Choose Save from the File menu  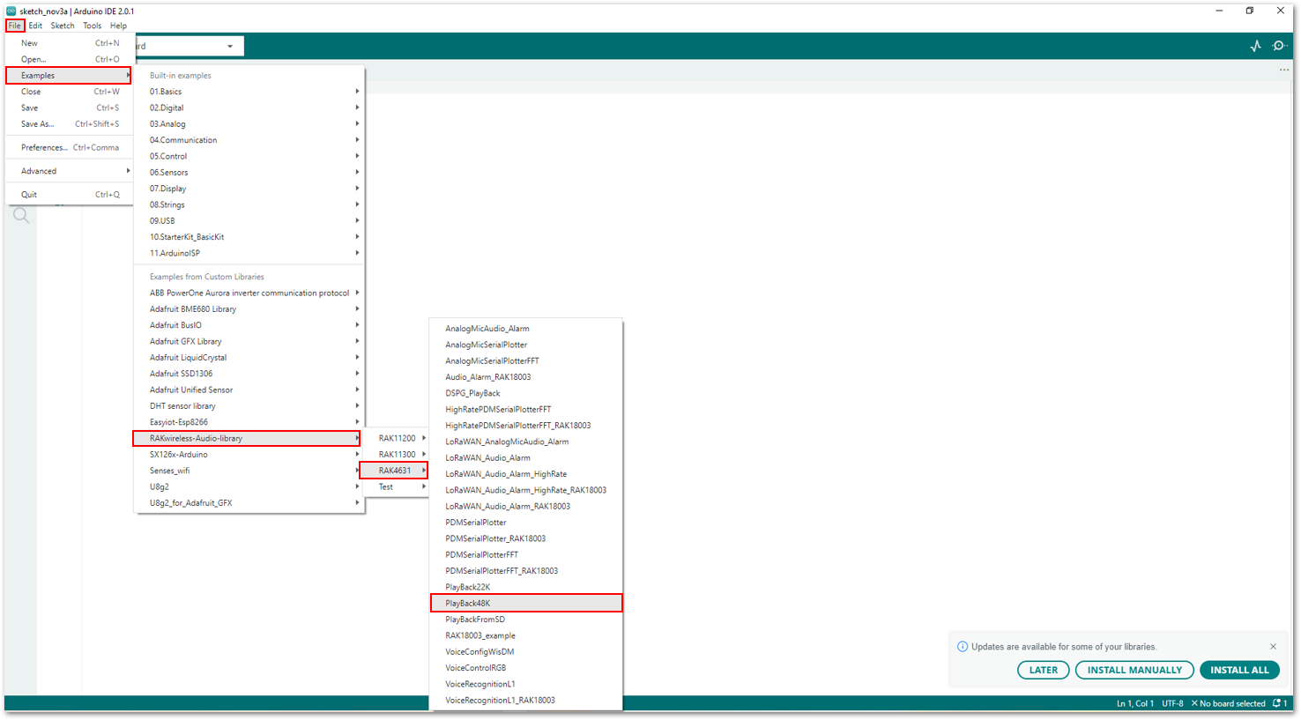(x=70, y=108)
